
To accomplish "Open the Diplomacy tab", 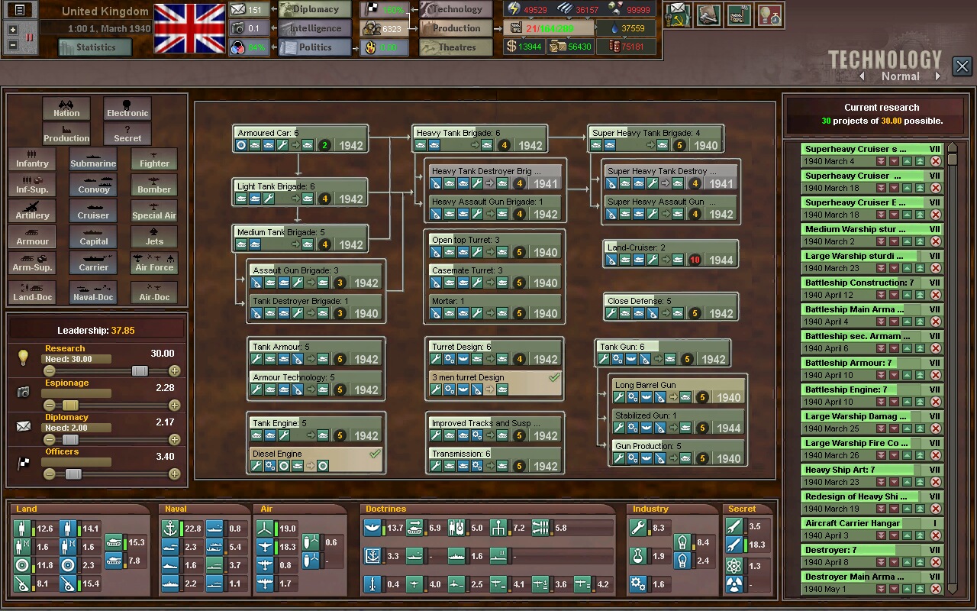I will coord(315,9).
